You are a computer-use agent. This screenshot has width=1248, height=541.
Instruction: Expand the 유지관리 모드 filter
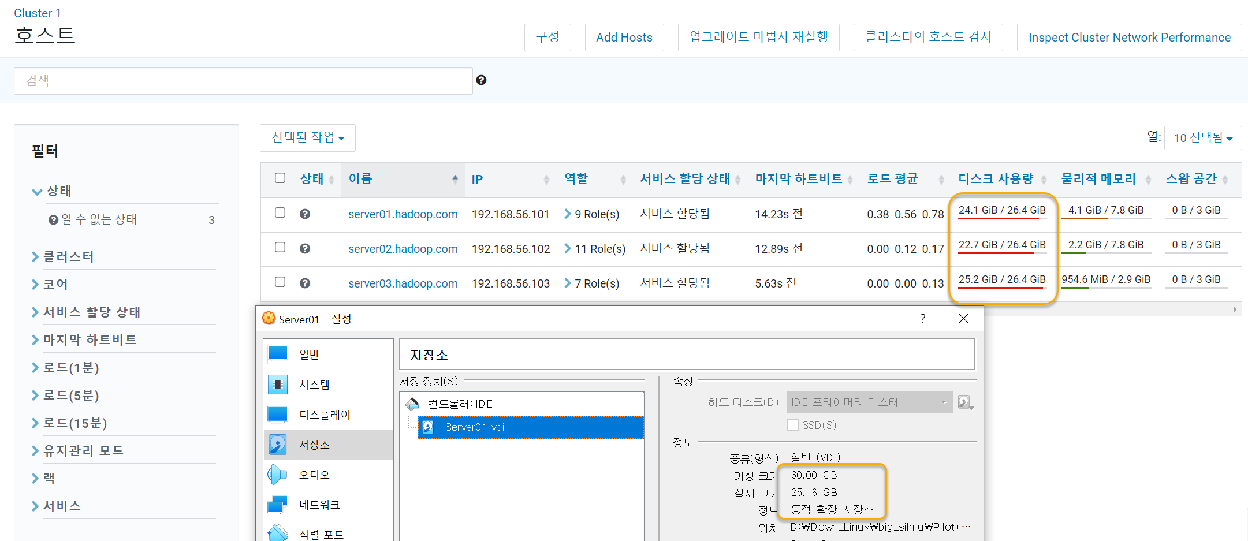tap(36, 451)
